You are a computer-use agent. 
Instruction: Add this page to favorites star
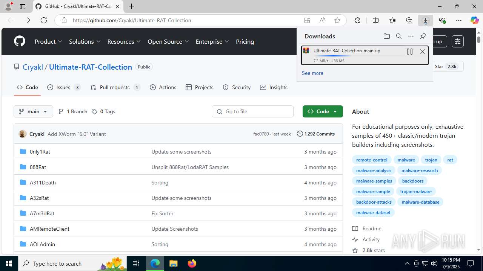click(337, 20)
